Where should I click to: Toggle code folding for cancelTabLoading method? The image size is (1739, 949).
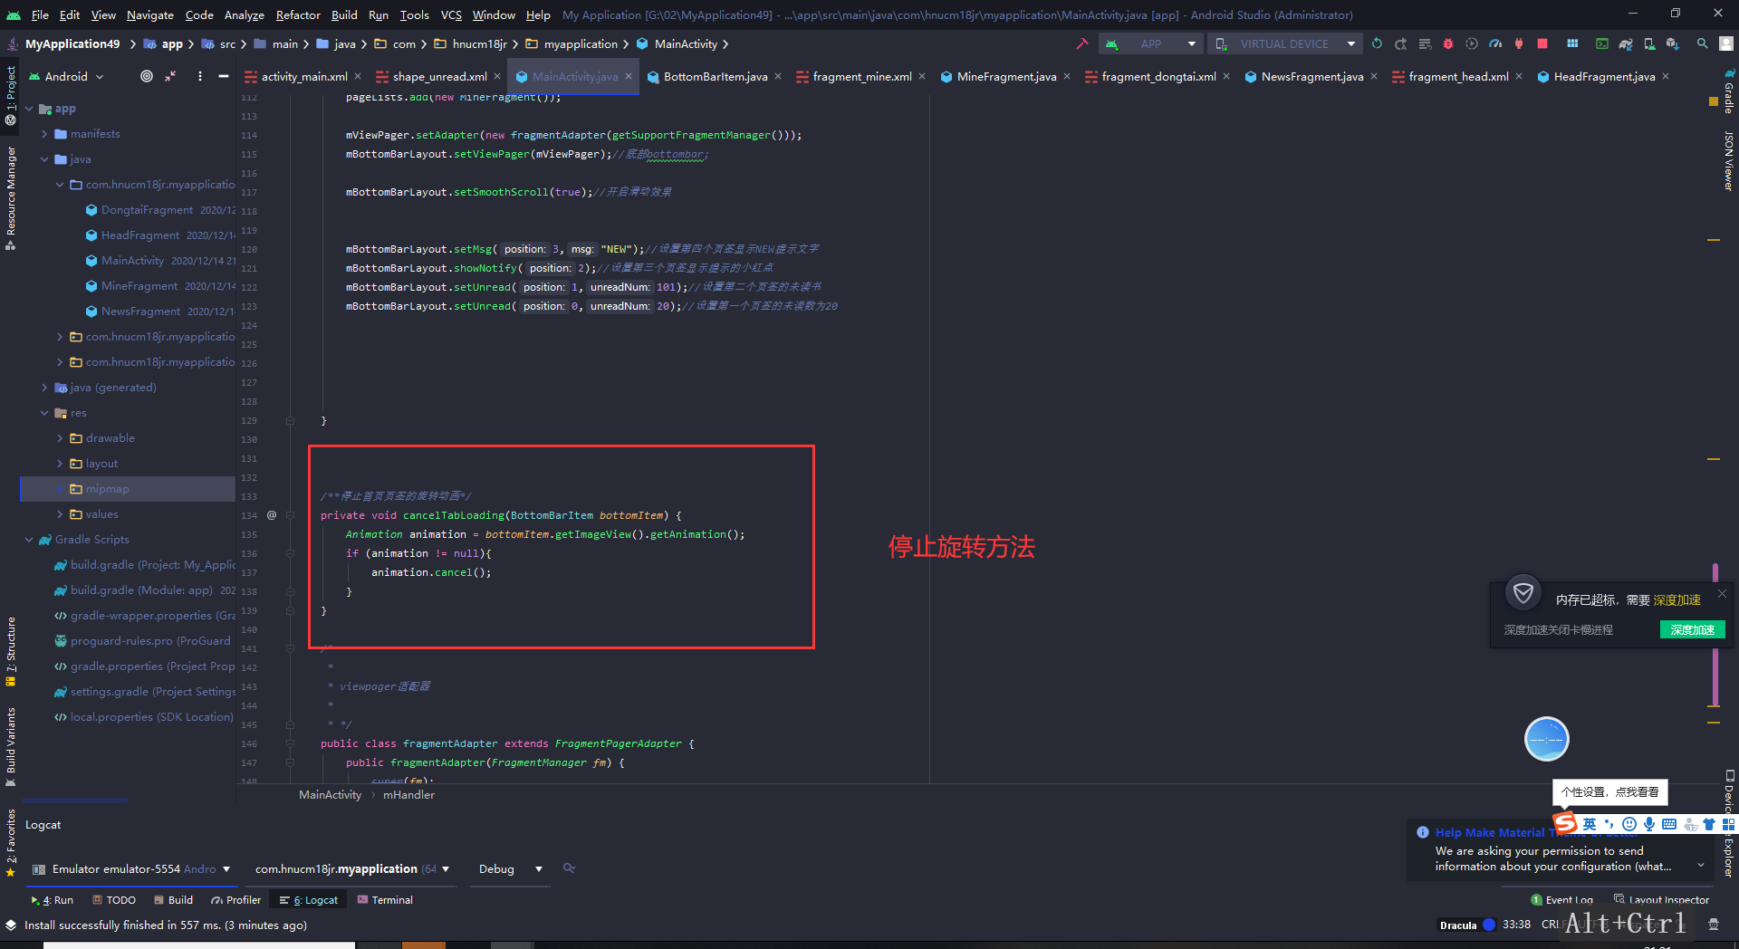pyautogui.click(x=290, y=514)
